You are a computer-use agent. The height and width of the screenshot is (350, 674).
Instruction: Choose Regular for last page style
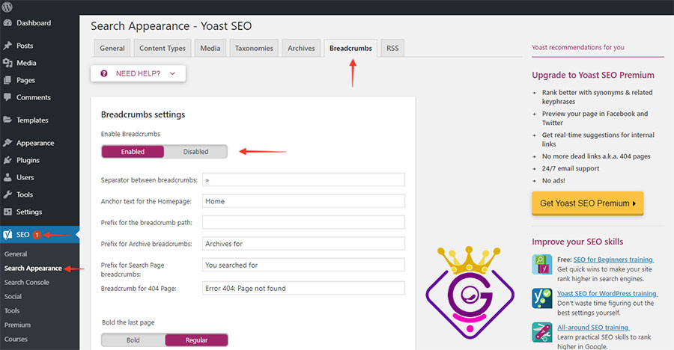tap(196, 340)
